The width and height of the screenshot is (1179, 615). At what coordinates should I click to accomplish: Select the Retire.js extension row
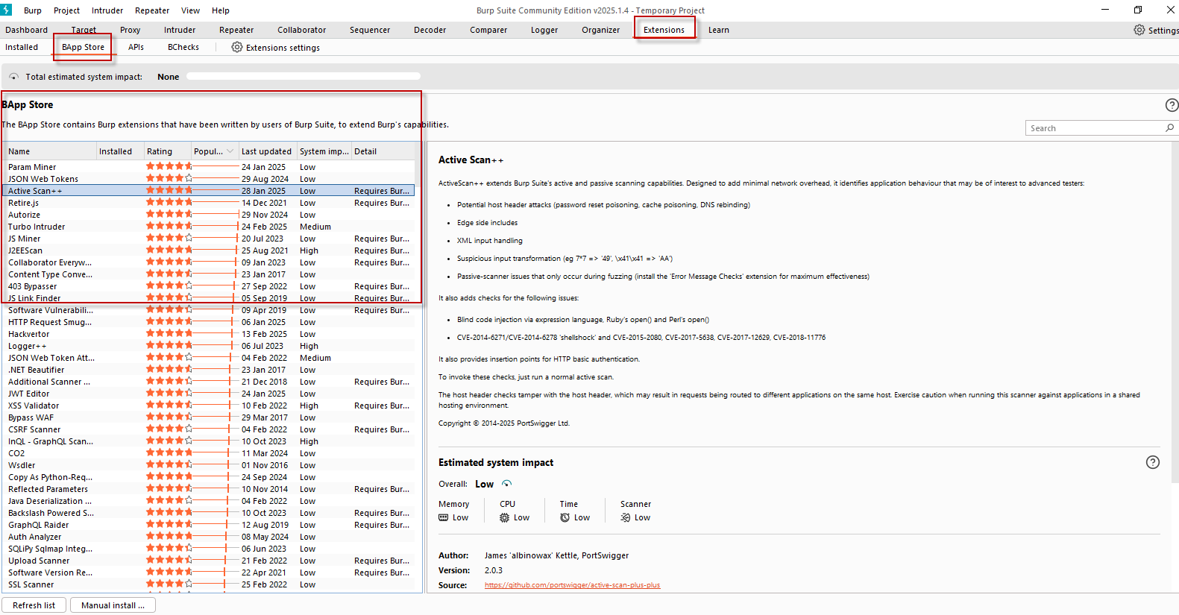pos(210,203)
